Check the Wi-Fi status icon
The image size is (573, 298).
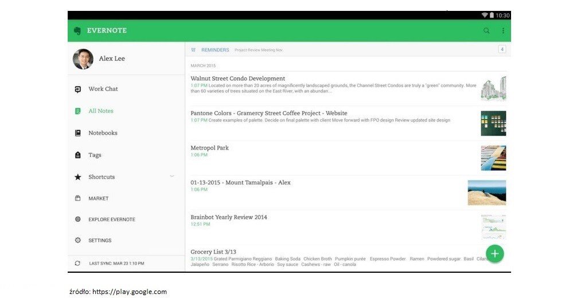tap(485, 15)
